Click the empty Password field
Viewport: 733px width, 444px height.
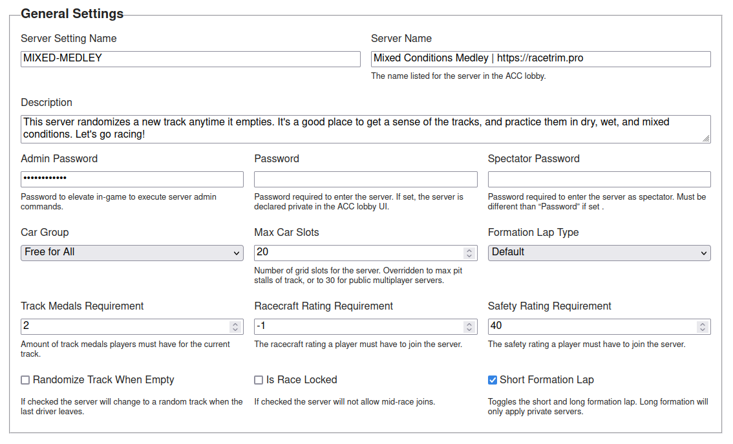click(x=362, y=179)
